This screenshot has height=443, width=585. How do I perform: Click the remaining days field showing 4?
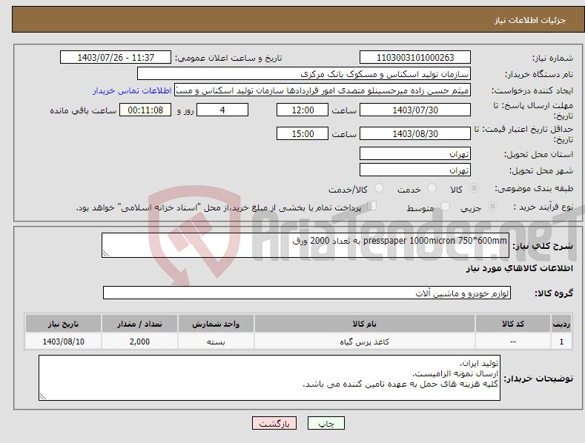tap(222, 110)
